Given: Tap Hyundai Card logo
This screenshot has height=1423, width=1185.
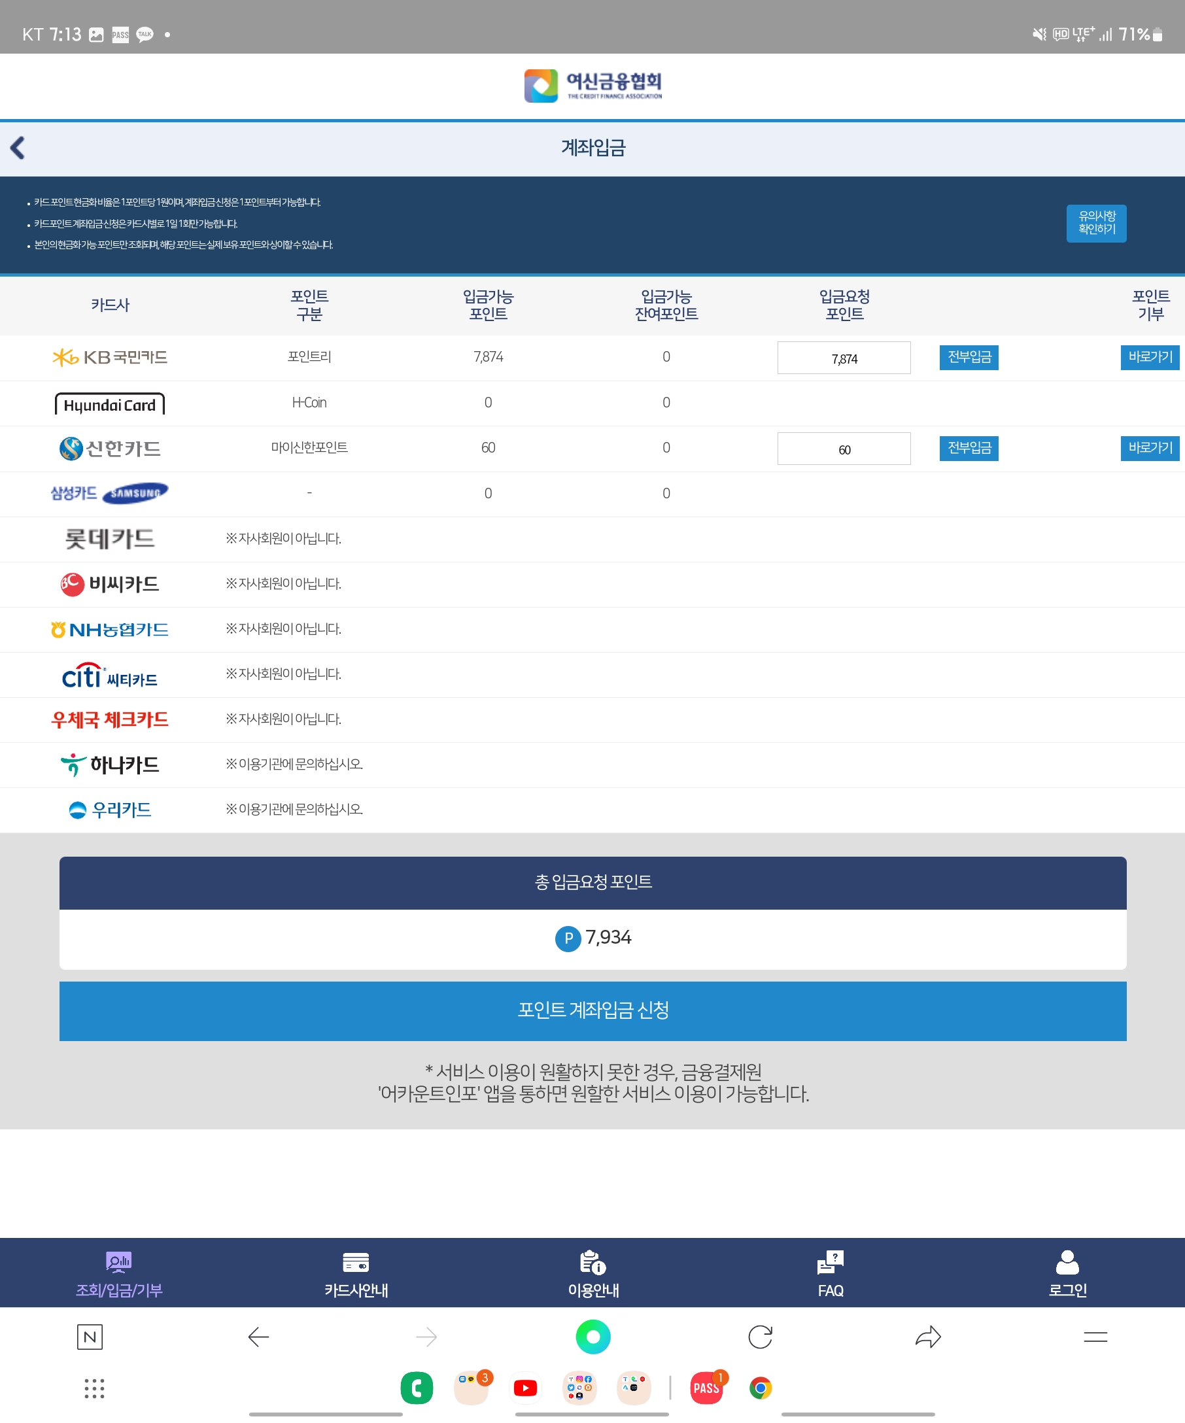Looking at the screenshot, I should [x=110, y=404].
